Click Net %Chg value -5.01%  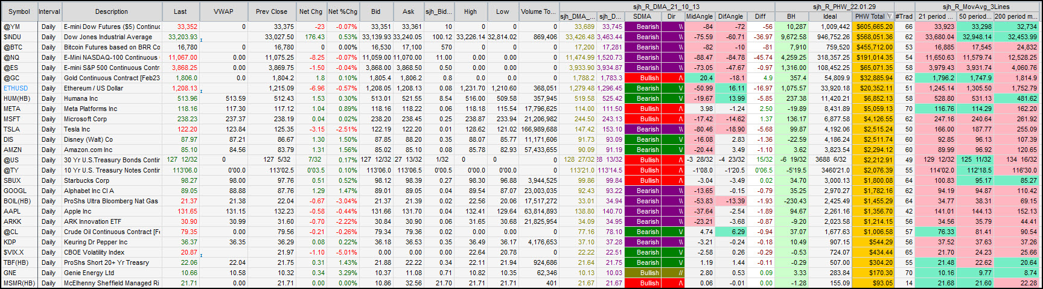coord(343,252)
